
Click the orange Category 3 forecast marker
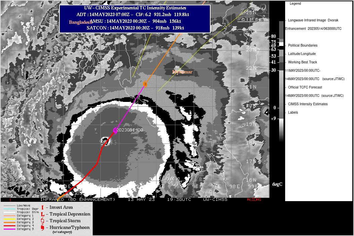click(x=145, y=84)
